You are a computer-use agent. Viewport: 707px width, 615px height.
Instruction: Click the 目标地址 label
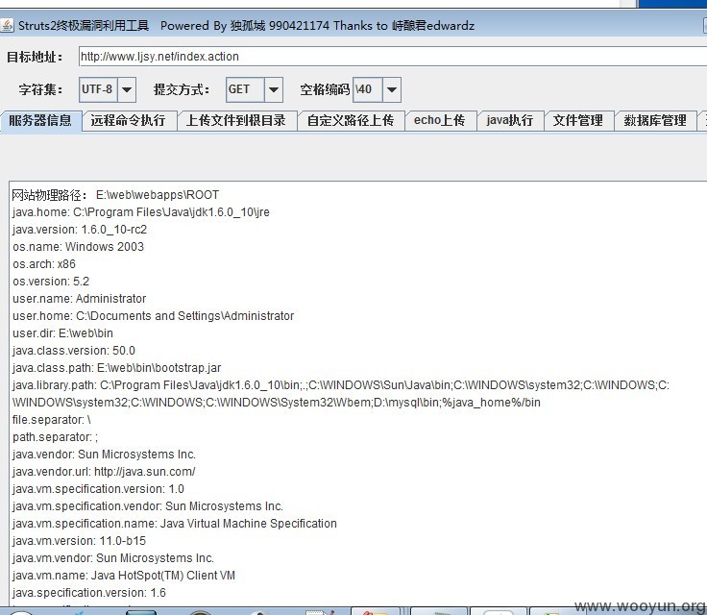35,57
